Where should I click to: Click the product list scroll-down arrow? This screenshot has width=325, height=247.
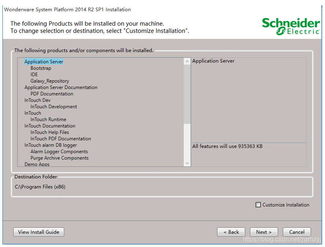187,163
